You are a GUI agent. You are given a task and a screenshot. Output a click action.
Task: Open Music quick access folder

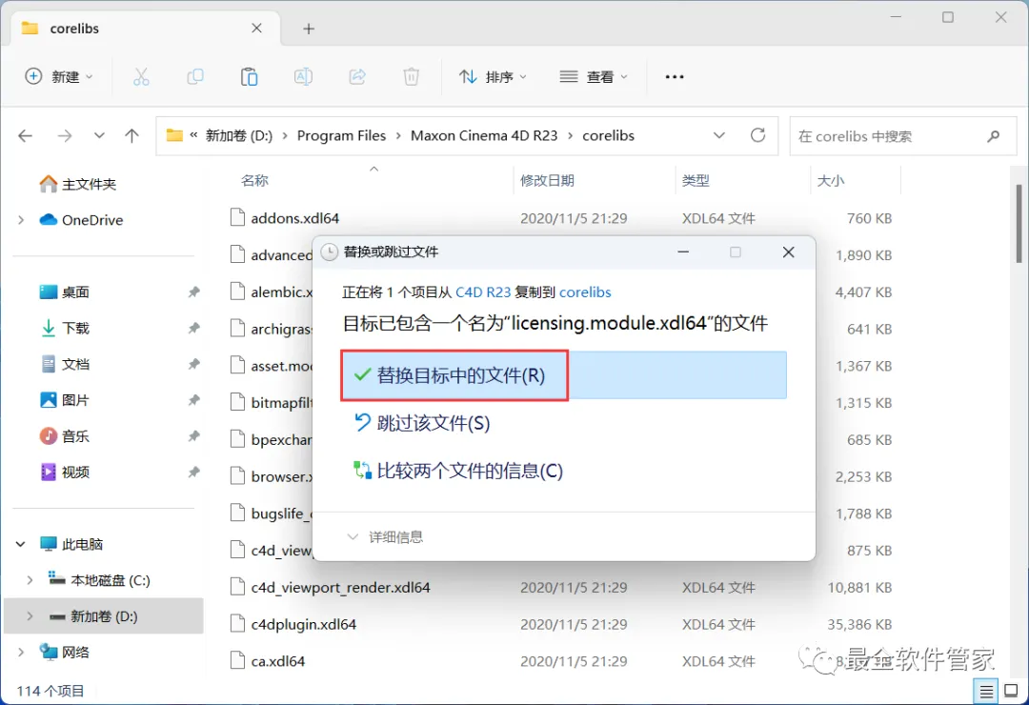(x=65, y=436)
